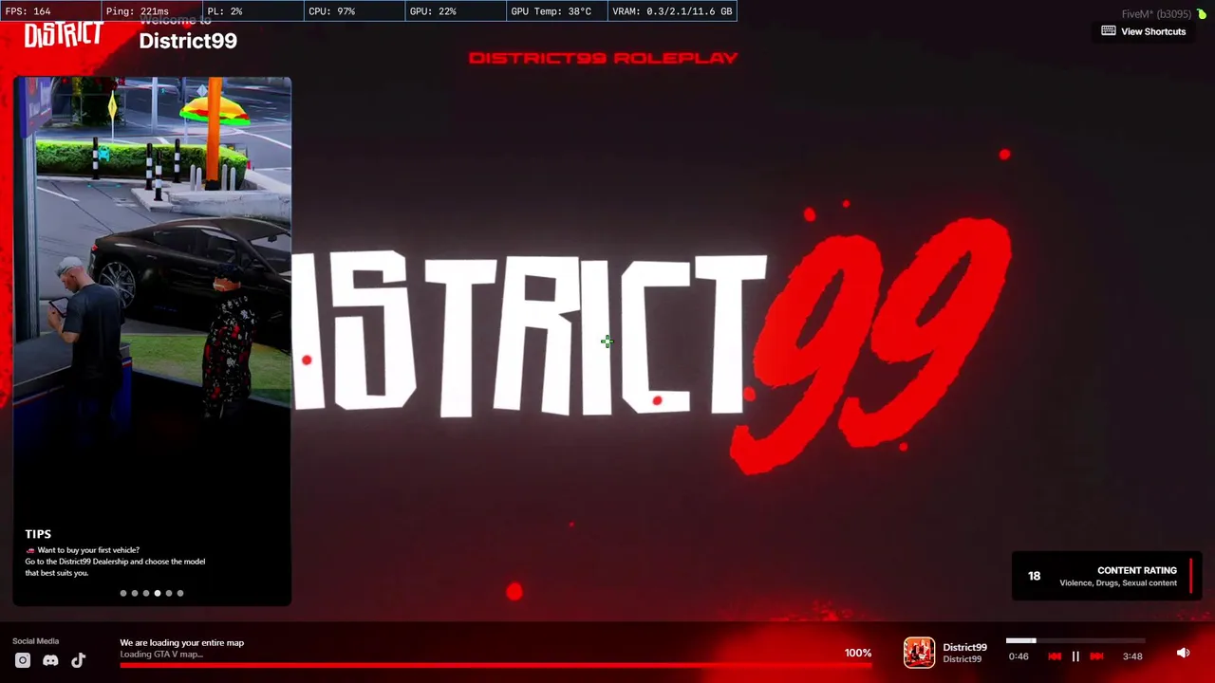Click the District logo at top-left
The height and width of the screenshot is (683, 1215).
click(63, 35)
